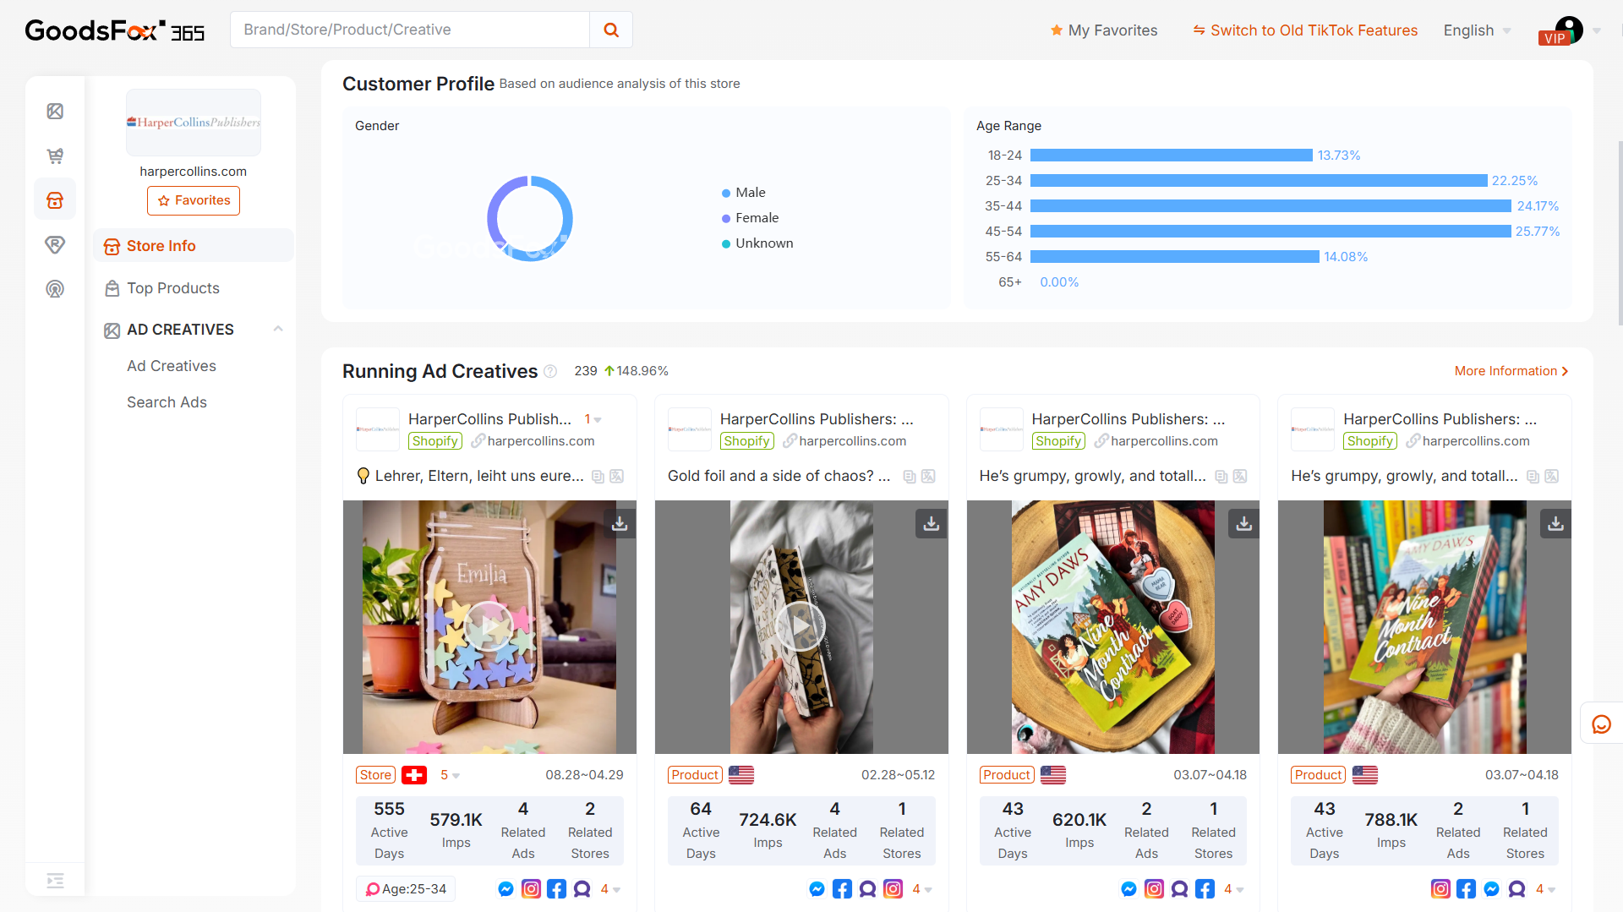The image size is (1623, 912).
Task: Open the English language dropdown
Action: tap(1477, 30)
